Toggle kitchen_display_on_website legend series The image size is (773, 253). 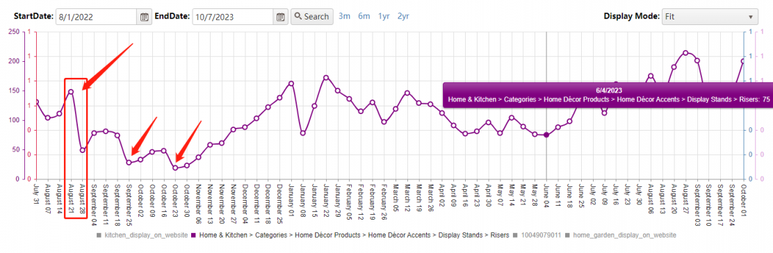tap(143, 235)
